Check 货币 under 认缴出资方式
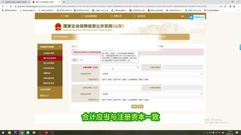 101,79
